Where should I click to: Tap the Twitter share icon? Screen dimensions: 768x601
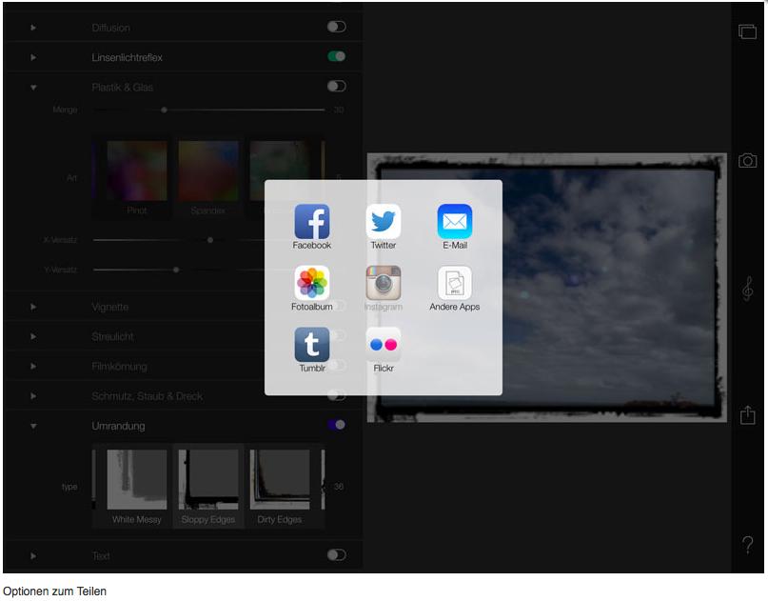[x=383, y=222]
